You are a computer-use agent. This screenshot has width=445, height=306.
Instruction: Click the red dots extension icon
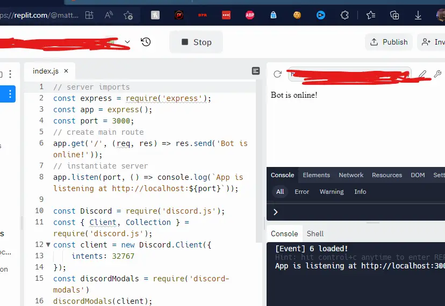click(226, 15)
